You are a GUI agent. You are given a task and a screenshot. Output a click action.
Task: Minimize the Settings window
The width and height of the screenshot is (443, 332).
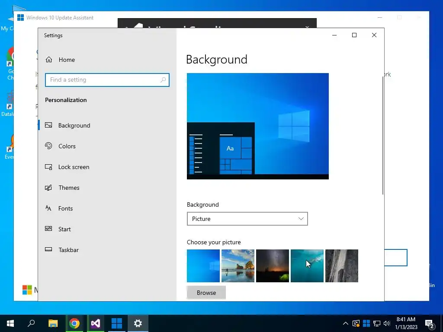334,35
